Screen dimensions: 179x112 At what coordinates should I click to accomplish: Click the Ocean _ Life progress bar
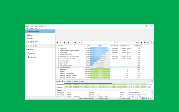coord(100,48)
